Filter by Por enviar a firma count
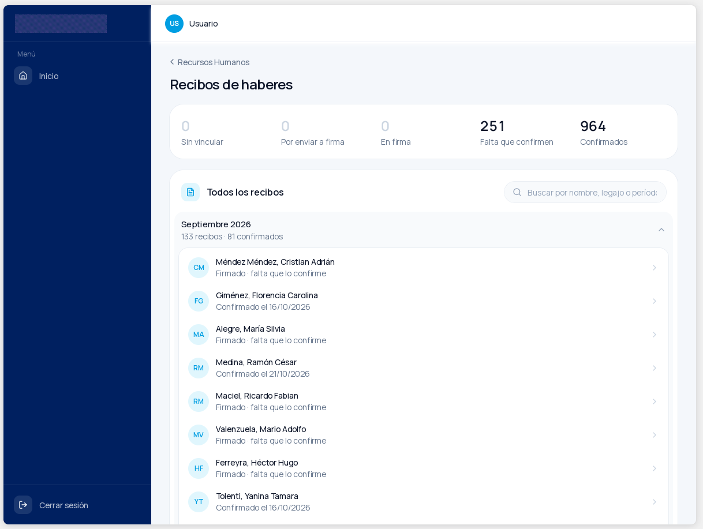703x529 pixels. pos(313,132)
